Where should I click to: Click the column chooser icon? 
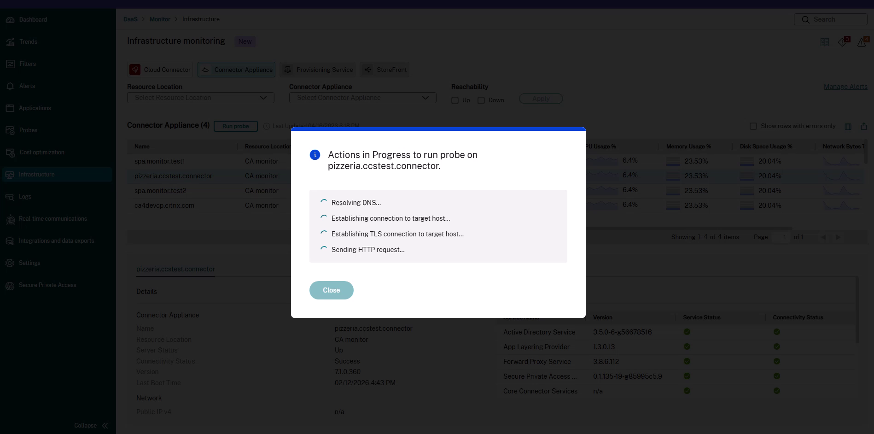pos(848,126)
